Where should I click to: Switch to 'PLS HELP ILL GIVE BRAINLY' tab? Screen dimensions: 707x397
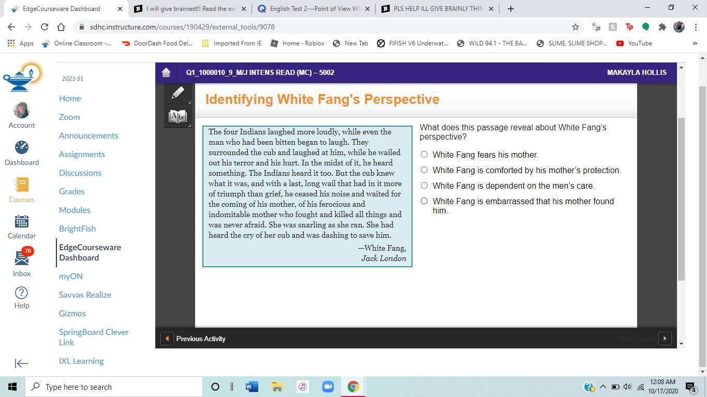tap(438, 9)
